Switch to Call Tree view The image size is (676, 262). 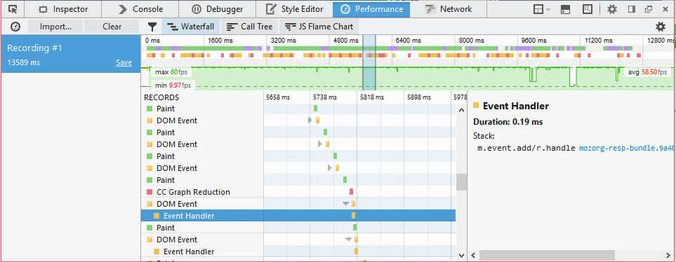coord(250,27)
